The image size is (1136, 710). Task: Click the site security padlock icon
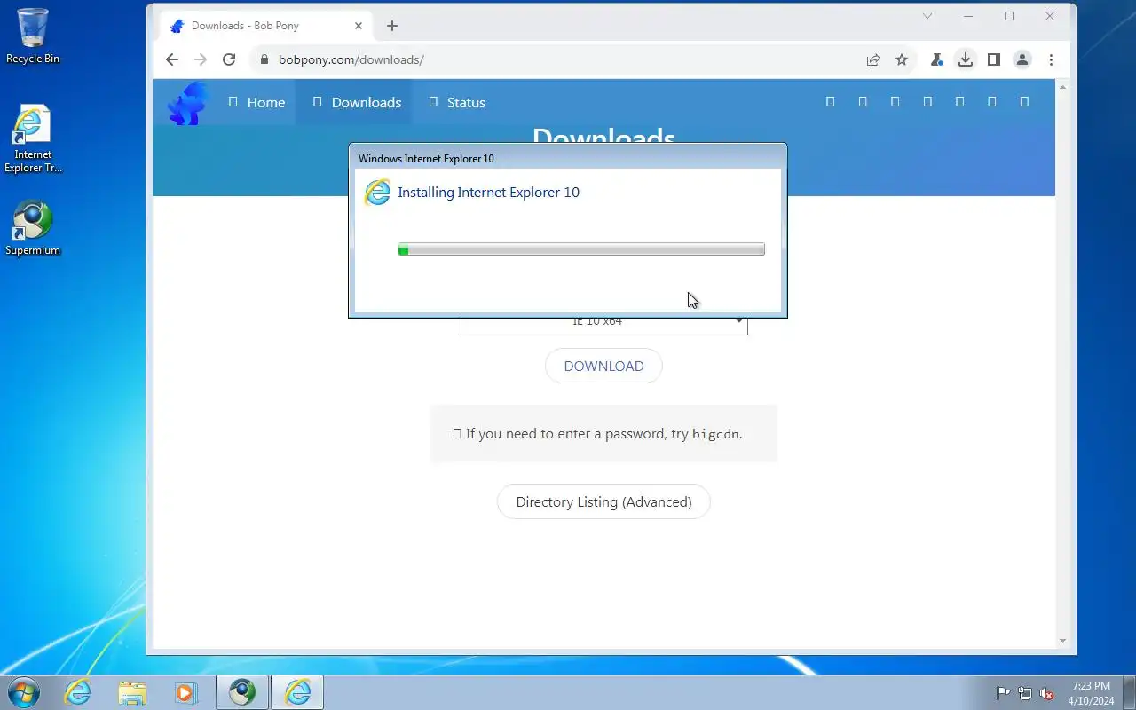[264, 59]
